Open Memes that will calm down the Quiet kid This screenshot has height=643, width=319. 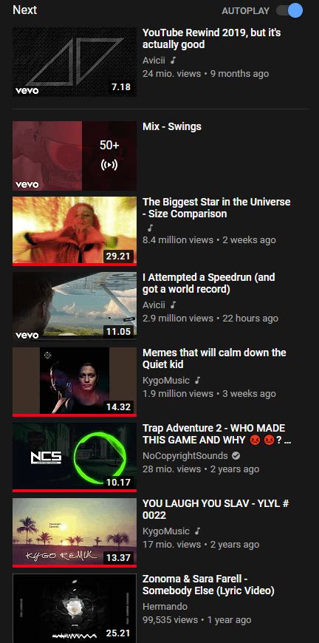pos(214,358)
